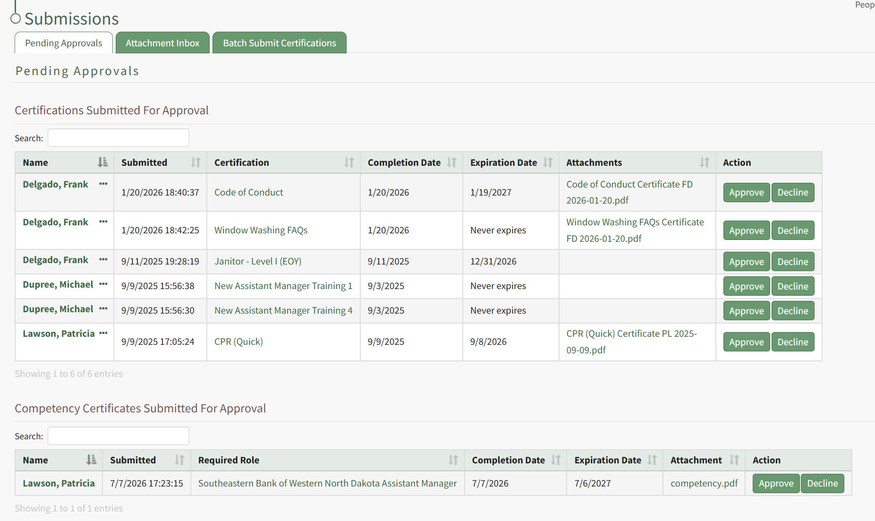The width and height of the screenshot is (875, 521).
Task: Open ellipsis menu for Manager Training 1 row
Action: coord(103,284)
